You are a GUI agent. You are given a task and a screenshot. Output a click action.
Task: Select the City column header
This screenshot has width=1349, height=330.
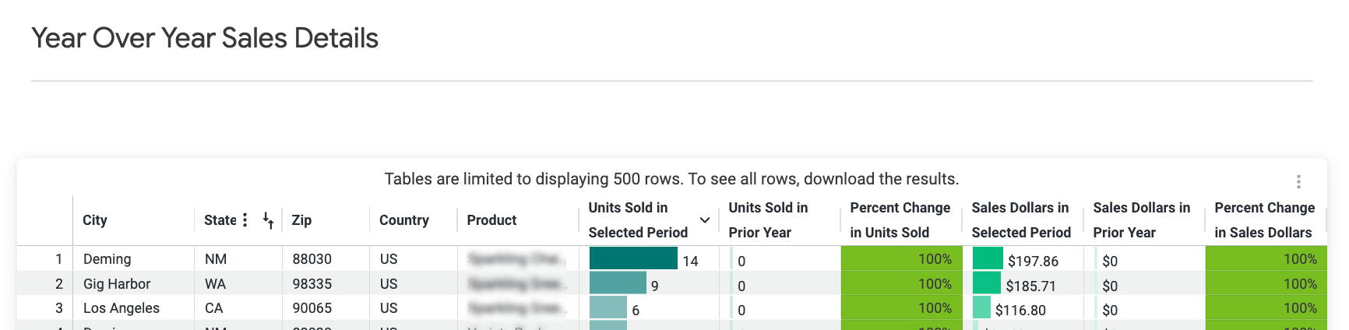(x=95, y=220)
